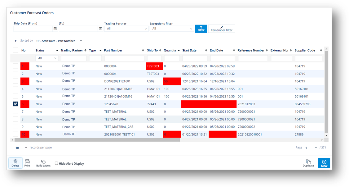The height and width of the screenshot is (187, 349).
Task: Open the Trading Partner filter dropdown
Action: [x=126, y=29]
